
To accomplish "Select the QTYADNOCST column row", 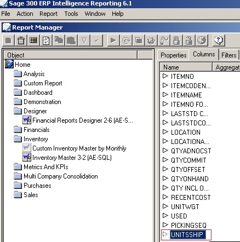I will click(x=191, y=151).
